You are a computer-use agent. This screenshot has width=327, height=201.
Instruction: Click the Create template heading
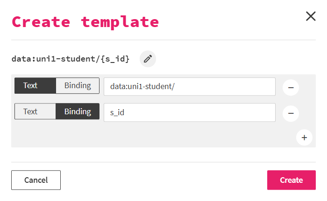point(85,21)
